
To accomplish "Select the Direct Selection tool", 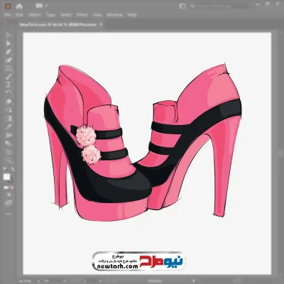I will tap(9, 43).
